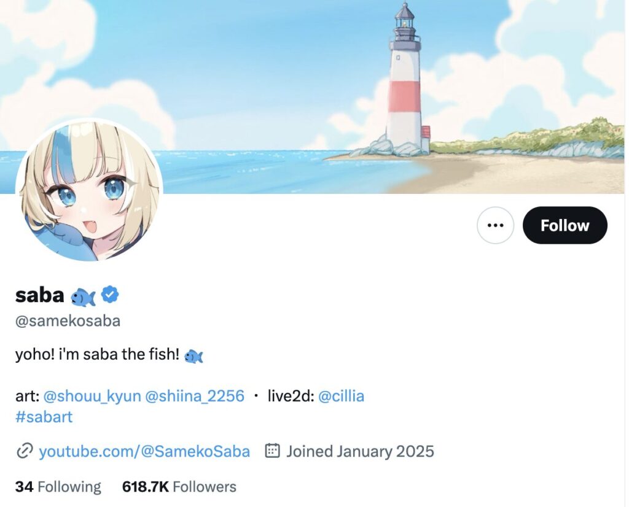Visit the @cillia live2d profile
Viewport: 629px width, 507px height.
click(342, 396)
